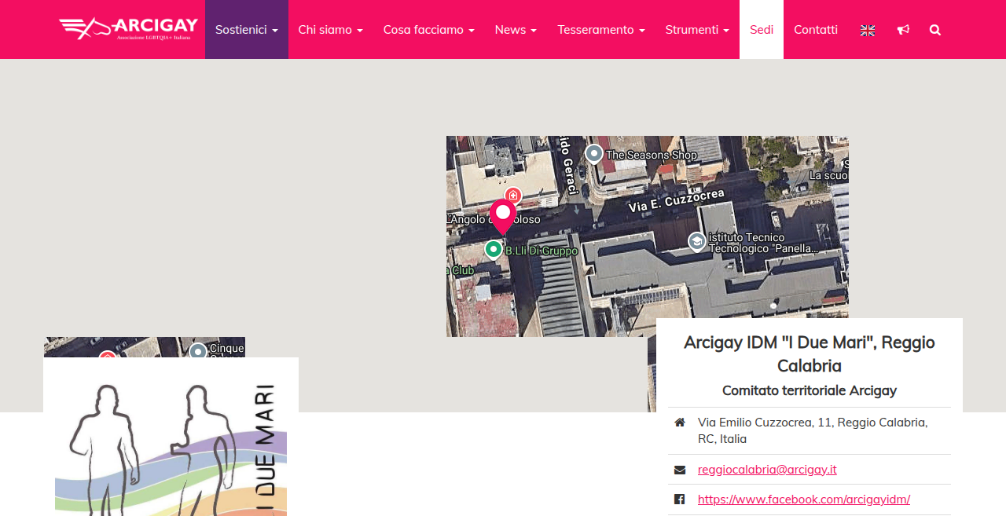Email reggiocalabria@arcigay.it link
Viewport: 1006px width, 516px height.
[x=767, y=470]
